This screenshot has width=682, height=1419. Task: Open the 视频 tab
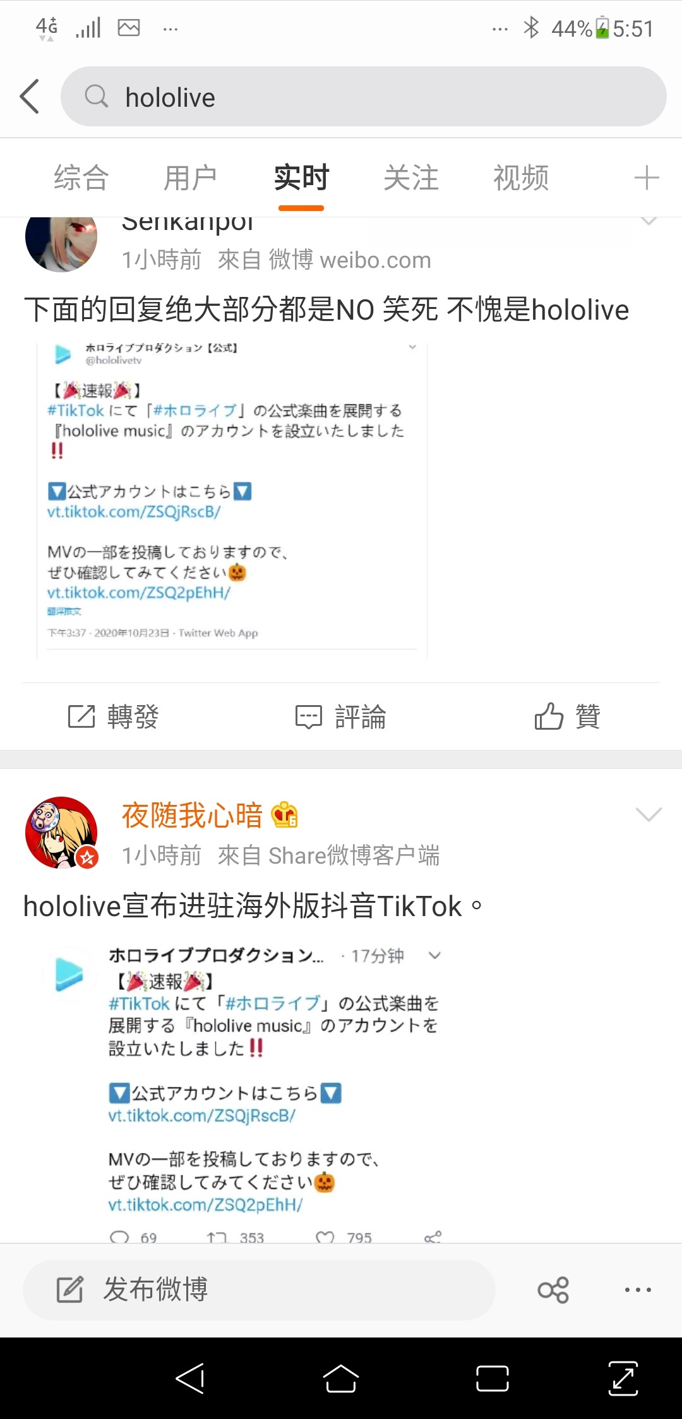[x=521, y=178]
